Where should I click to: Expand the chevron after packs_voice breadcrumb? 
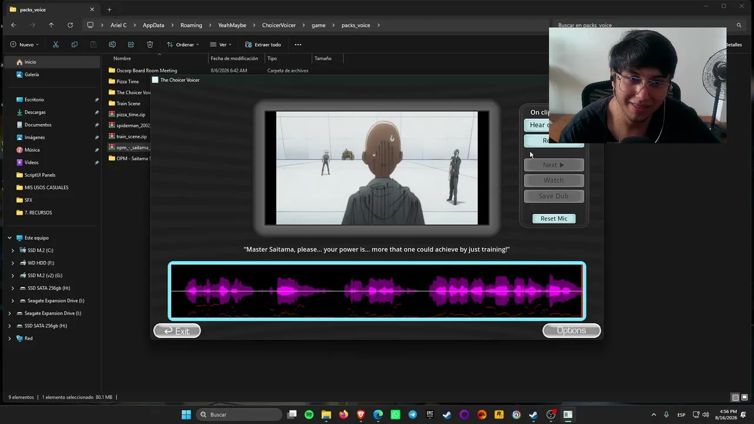pos(378,25)
